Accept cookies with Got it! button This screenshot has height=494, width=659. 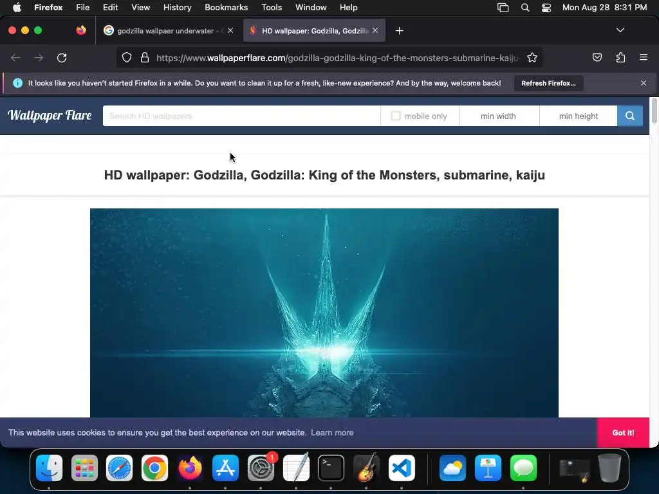pyautogui.click(x=623, y=433)
